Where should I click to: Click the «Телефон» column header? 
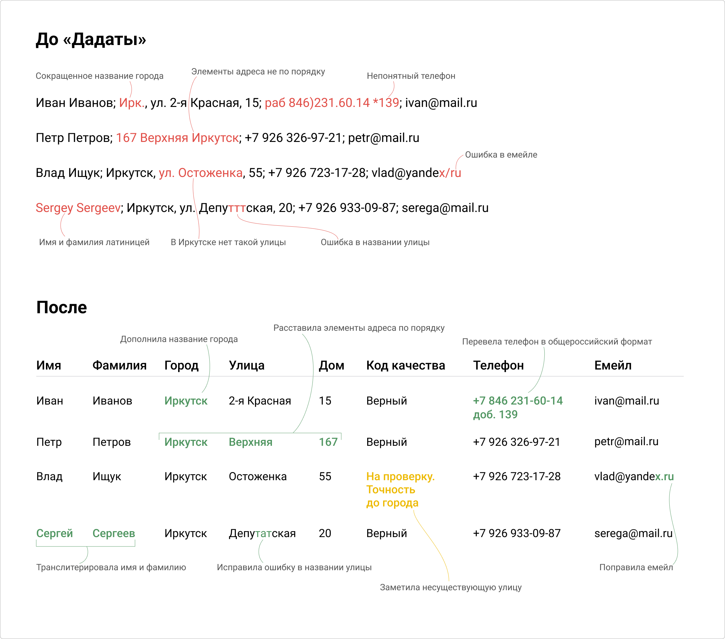[498, 365]
